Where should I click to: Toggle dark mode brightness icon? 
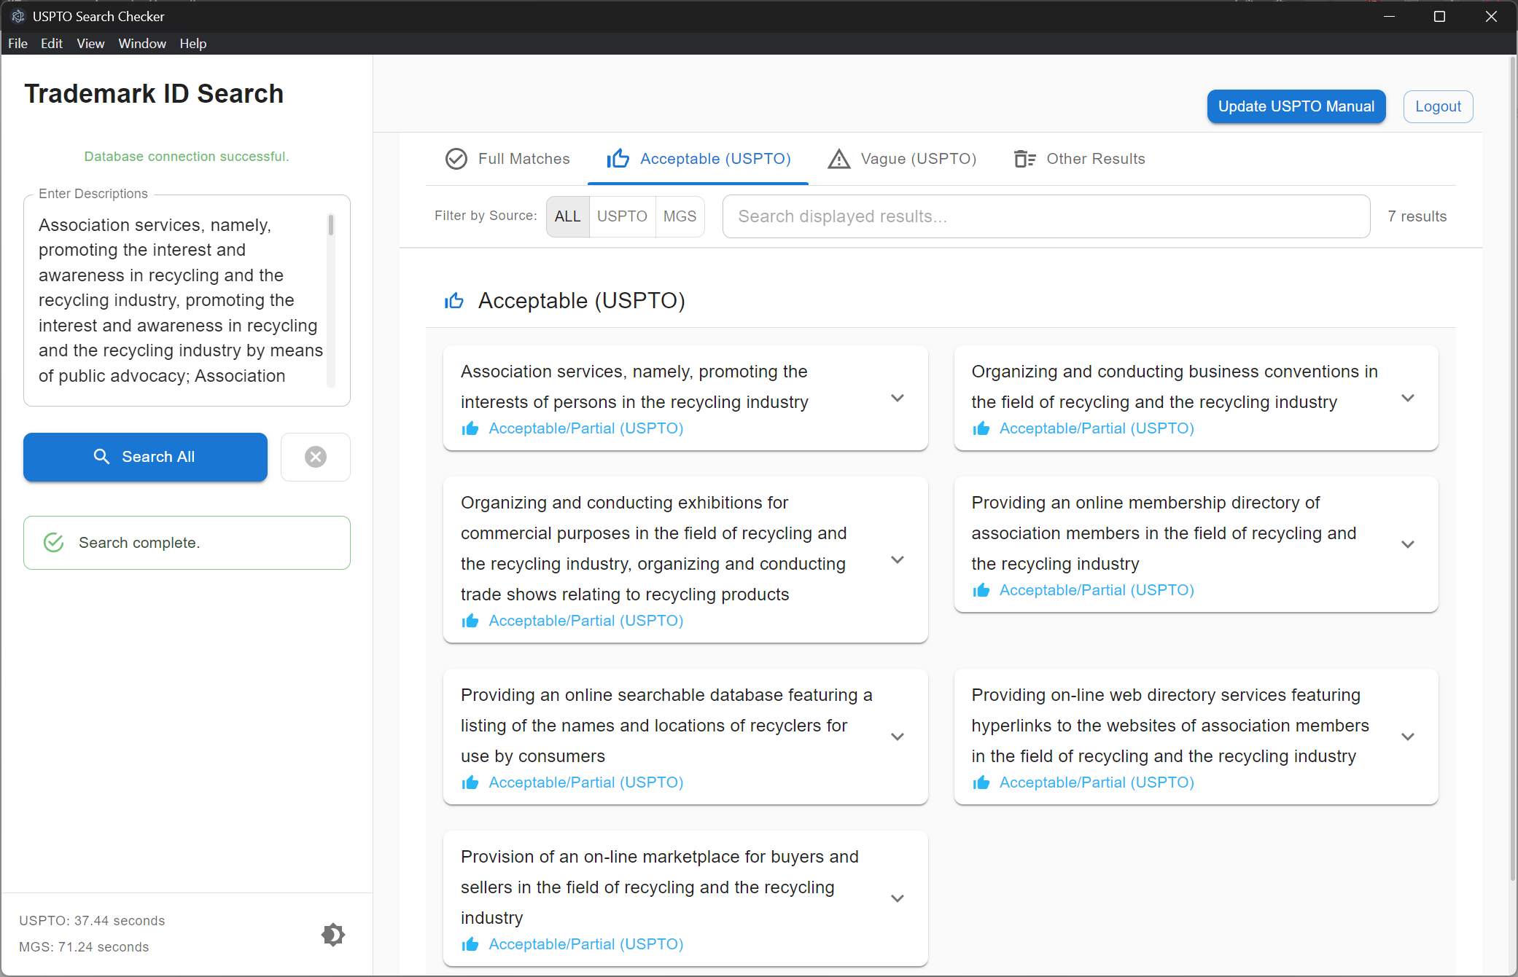coord(333,934)
